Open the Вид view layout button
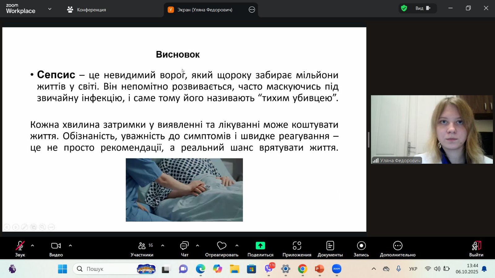The image size is (495, 278). click(423, 8)
